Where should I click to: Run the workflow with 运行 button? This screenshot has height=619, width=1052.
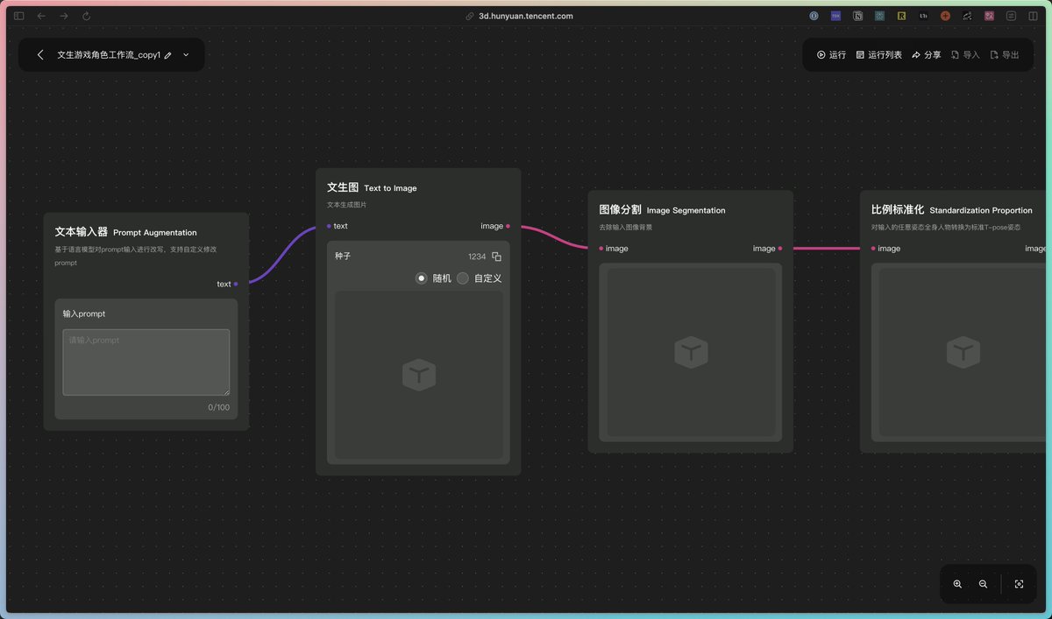tap(831, 54)
